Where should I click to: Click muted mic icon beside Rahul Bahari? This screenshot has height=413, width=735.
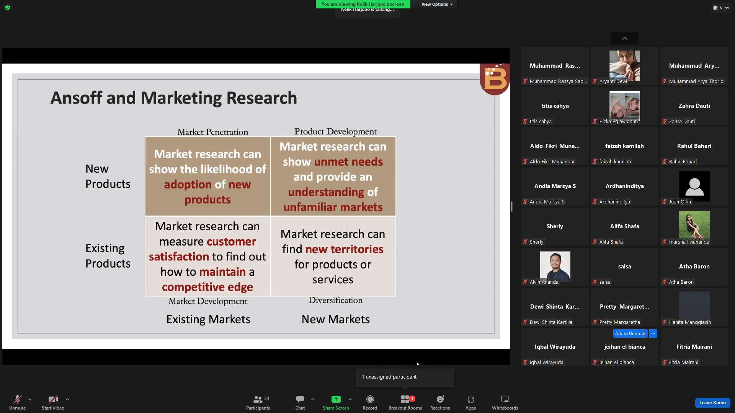665,161
